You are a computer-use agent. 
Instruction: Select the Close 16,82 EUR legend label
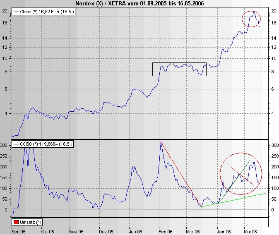coord(47,12)
